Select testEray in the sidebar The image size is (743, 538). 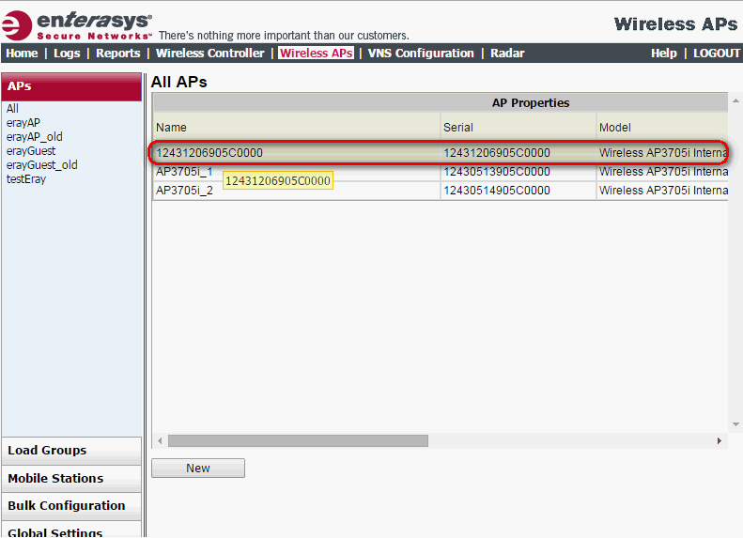click(26, 179)
